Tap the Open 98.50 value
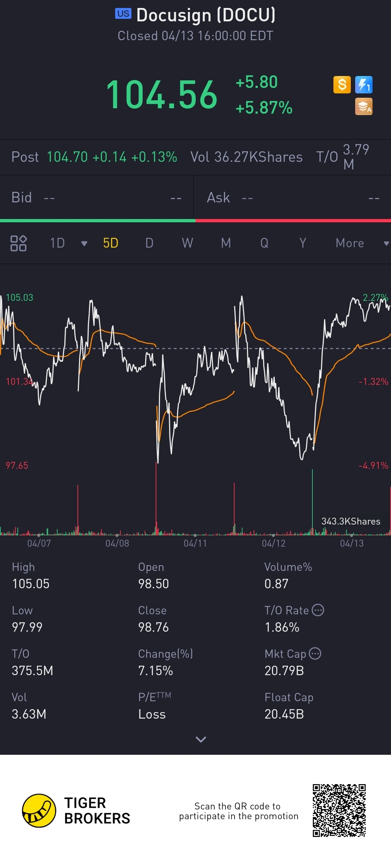Screen dimensions: 391x867 point(154,584)
